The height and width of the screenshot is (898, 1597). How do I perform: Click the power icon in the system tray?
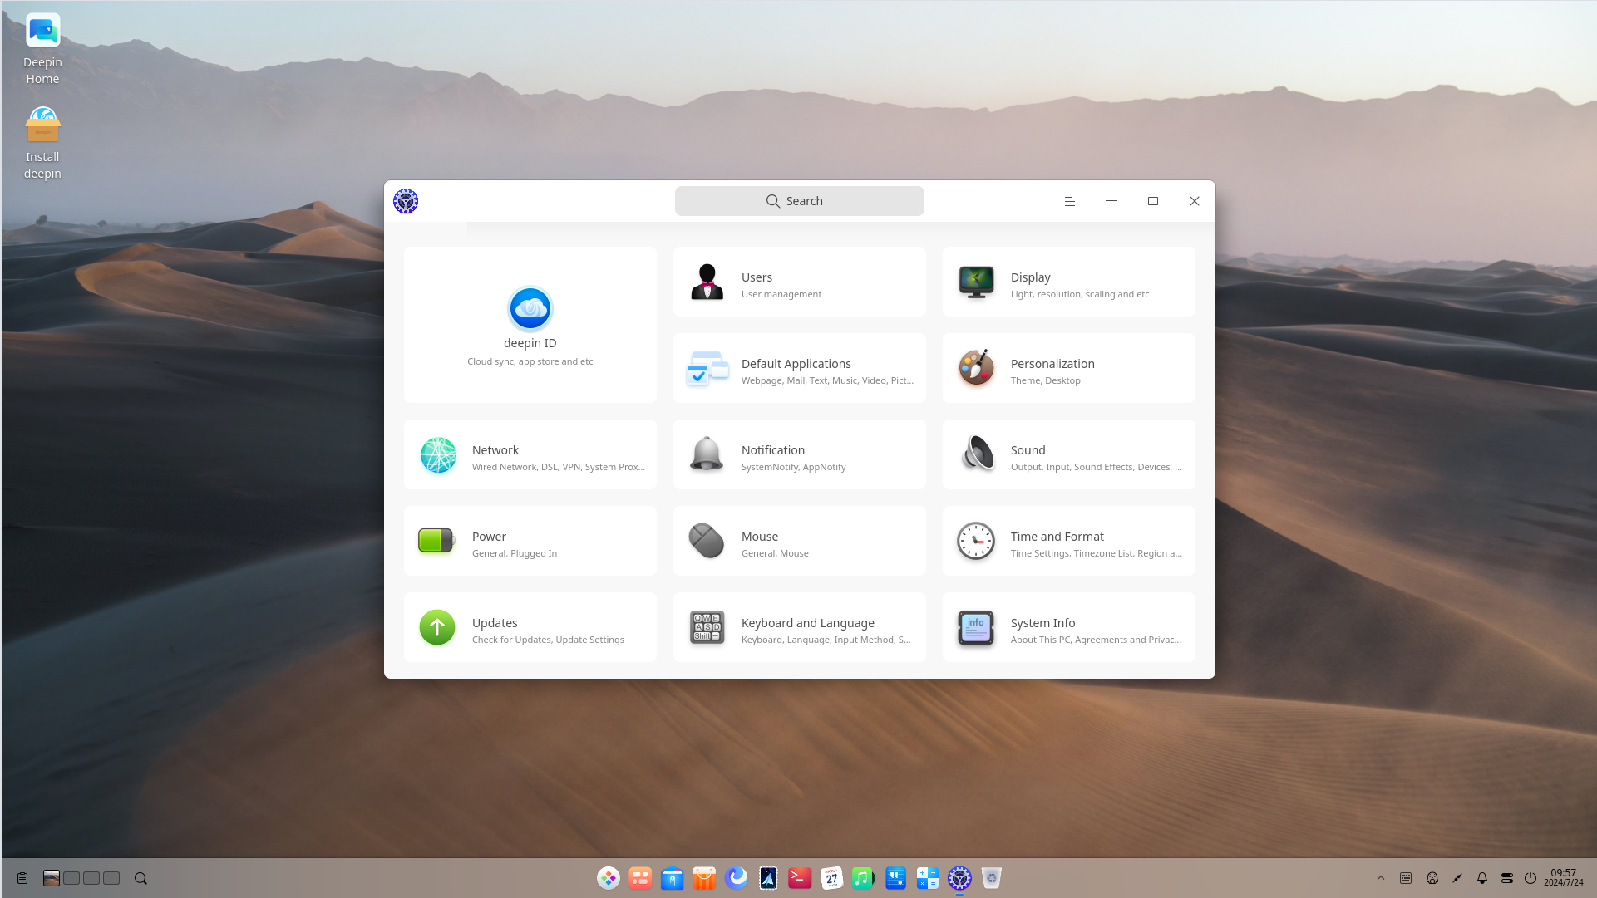pyautogui.click(x=1530, y=877)
